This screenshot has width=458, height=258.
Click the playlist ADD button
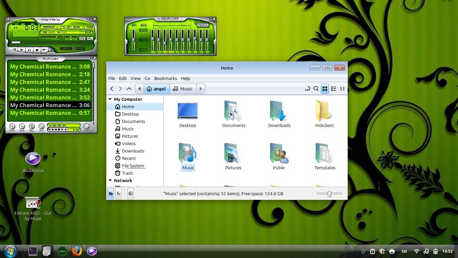coord(12,127)
